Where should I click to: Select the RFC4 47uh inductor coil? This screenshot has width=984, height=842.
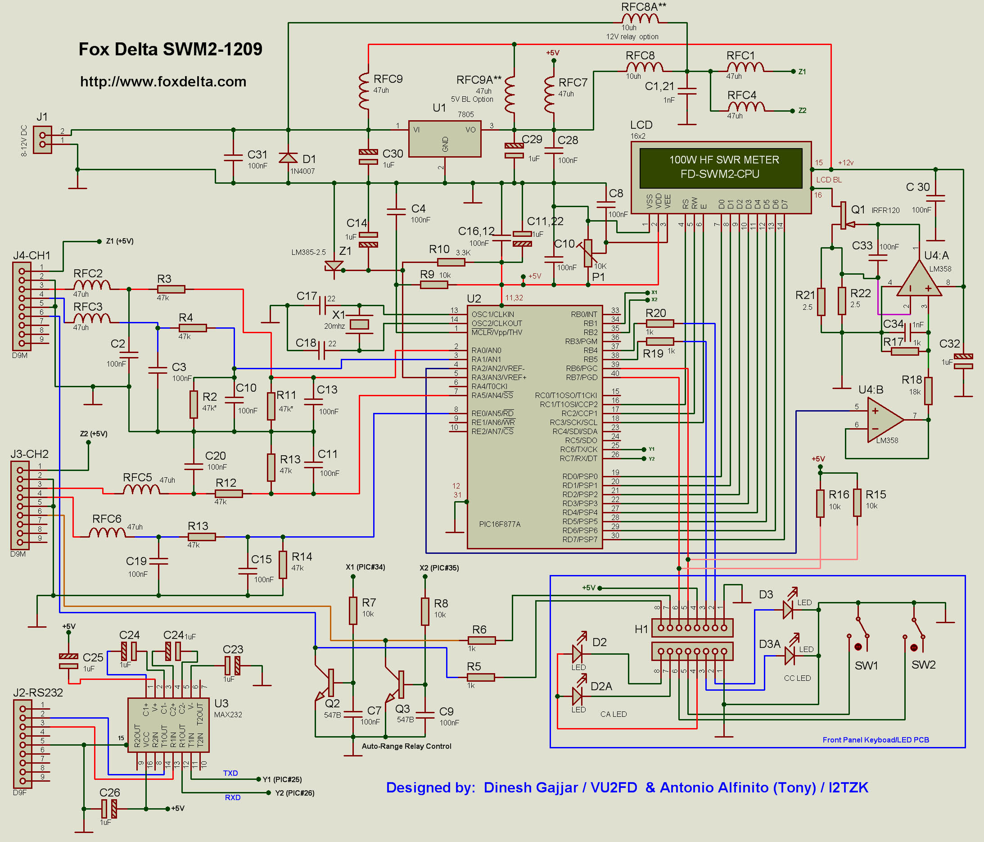tap(745, 106)
